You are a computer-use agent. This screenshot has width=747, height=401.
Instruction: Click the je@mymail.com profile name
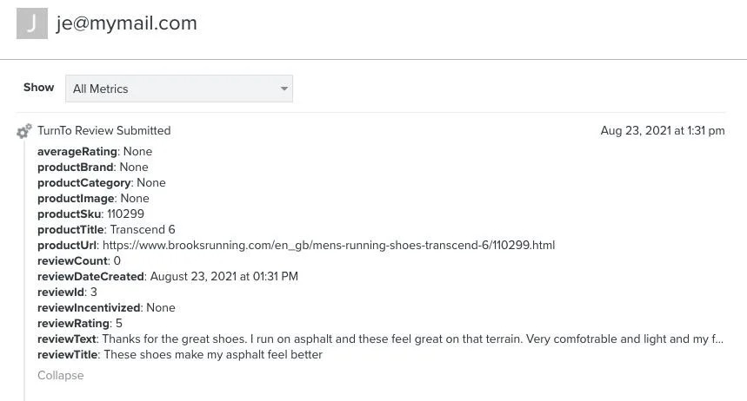(127, 23)
